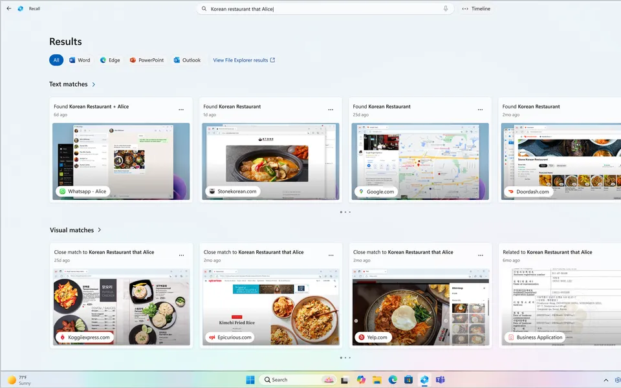Open the Koggiiexpress.com menu snapshot
The height and width of the screenshot is (388, 621).
(x=122, y=307)
